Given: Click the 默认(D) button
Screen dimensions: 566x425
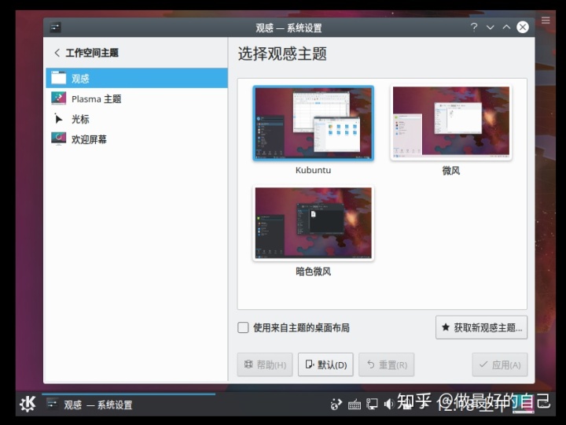Looking at the screenshot, I should pyautogui.click(x=325, y=364).
